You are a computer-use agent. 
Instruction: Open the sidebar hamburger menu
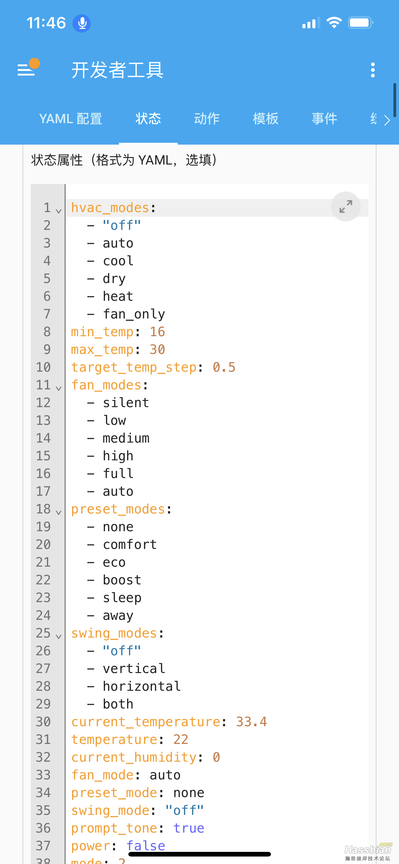coord(26,70)
